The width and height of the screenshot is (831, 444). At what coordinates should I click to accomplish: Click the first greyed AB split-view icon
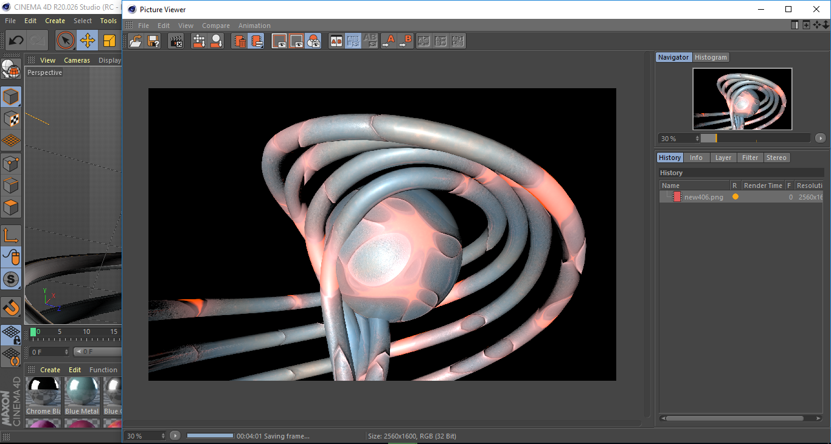coord(424,41)
